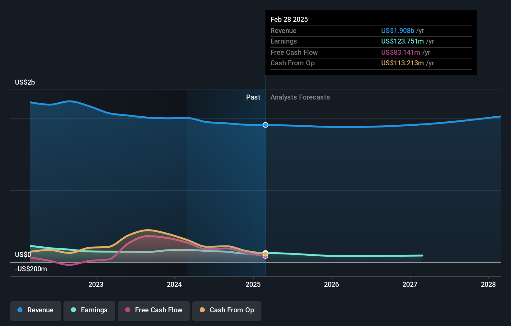Viewport: 511px width, 326px height.
Task: Toggle the Revenue series in the legend
Action: tap(35, 311)
